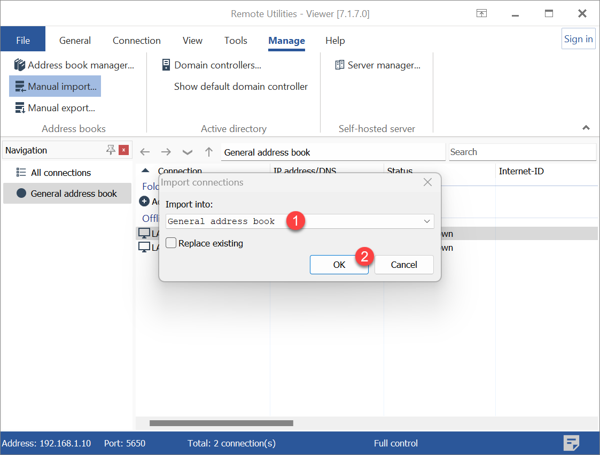
Task: Open the Server manager
Action: (x=378, y=65)
